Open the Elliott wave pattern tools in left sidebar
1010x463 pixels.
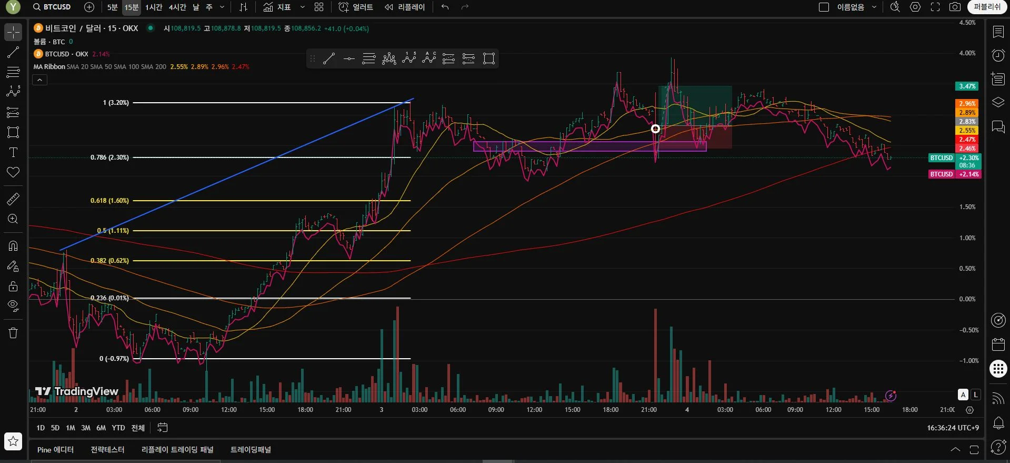13,92
